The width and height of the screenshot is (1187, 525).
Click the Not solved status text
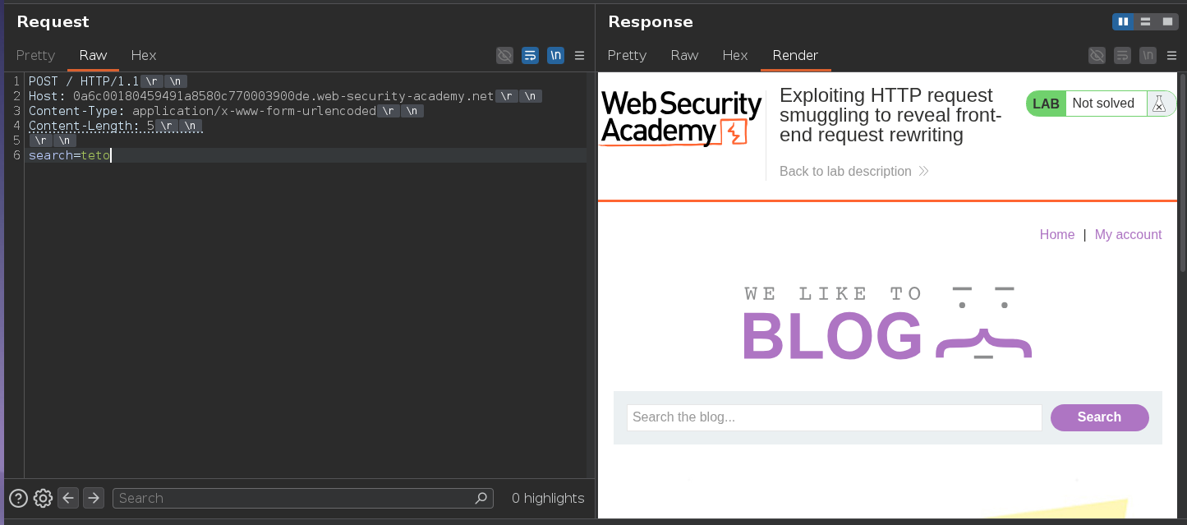click(1103, 104)
